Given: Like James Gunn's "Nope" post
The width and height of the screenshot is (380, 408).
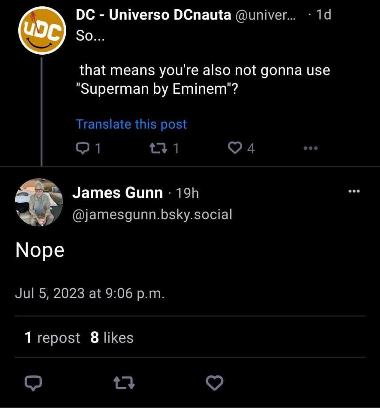Looking at the screenshot, I should coord(215,383).
